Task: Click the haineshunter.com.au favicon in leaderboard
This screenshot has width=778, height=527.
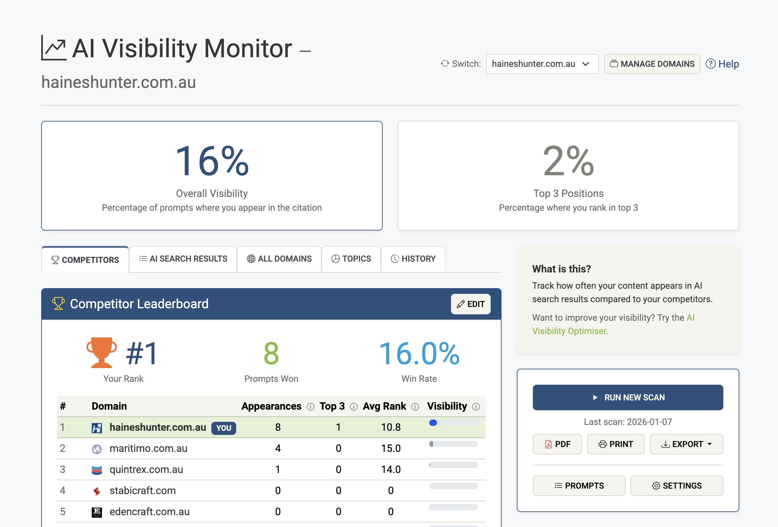Action: click(97, 428)
